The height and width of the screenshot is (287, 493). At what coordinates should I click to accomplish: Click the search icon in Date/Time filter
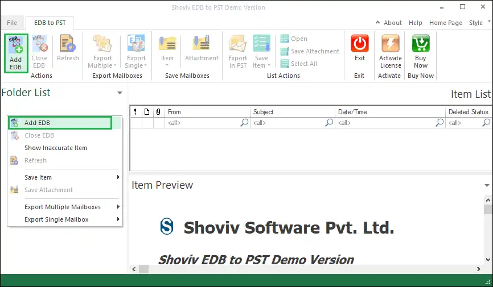click(439, 122)
